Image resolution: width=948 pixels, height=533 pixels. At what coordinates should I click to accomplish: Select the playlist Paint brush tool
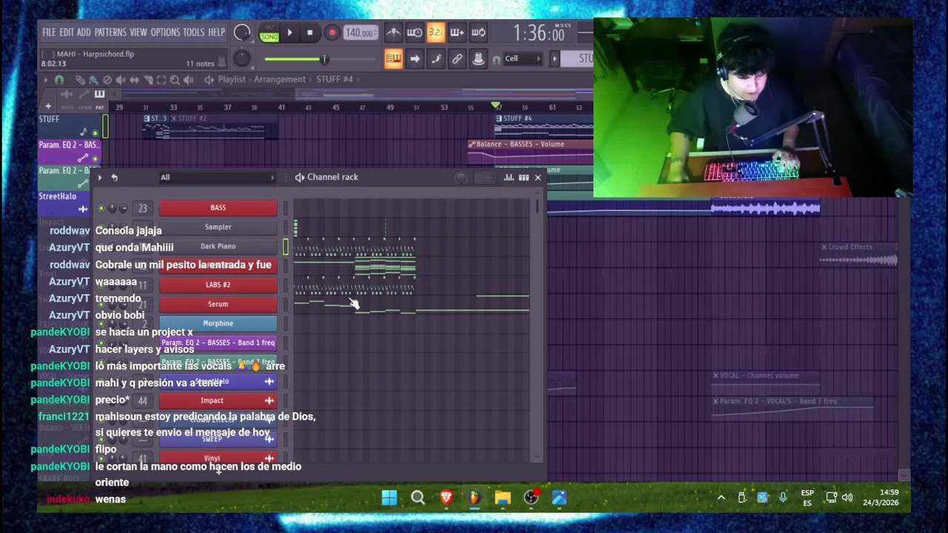93,79
